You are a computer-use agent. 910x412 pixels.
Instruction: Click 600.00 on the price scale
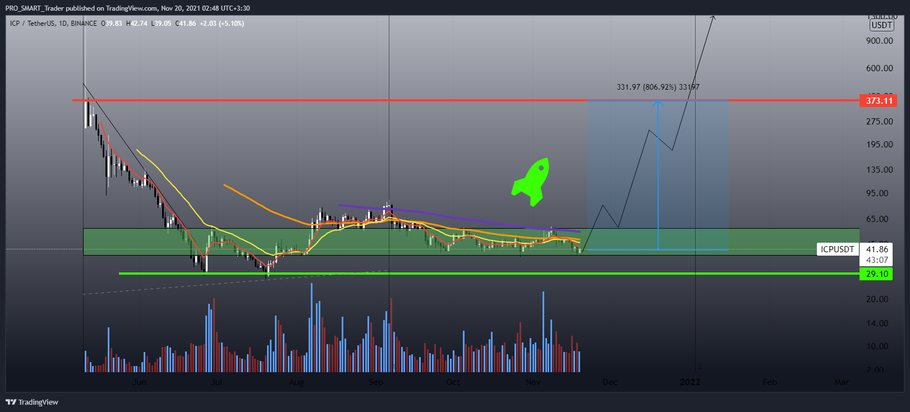coord(879,68)
